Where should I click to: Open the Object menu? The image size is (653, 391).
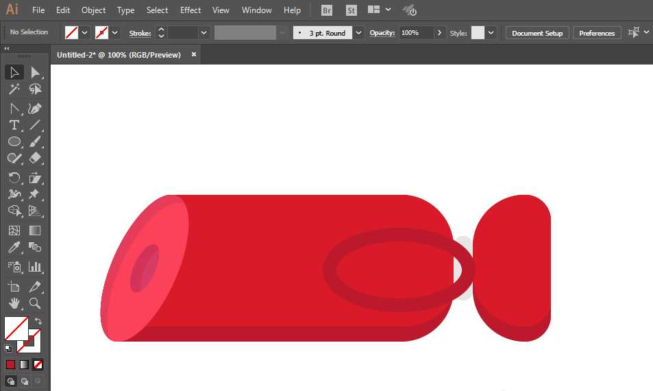[x=93, y=10]
